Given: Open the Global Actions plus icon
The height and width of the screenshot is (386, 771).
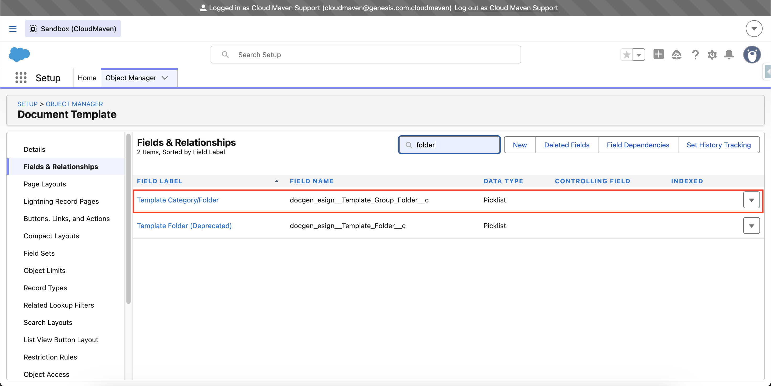Looking at the screenshot, I should click(658, 55).
